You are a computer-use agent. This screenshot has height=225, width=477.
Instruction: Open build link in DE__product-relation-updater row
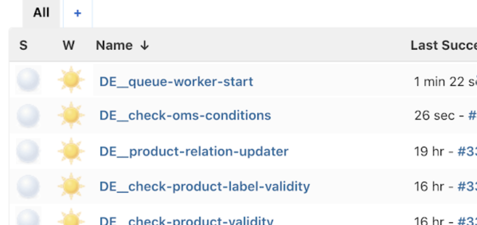(x=467, y=151)
